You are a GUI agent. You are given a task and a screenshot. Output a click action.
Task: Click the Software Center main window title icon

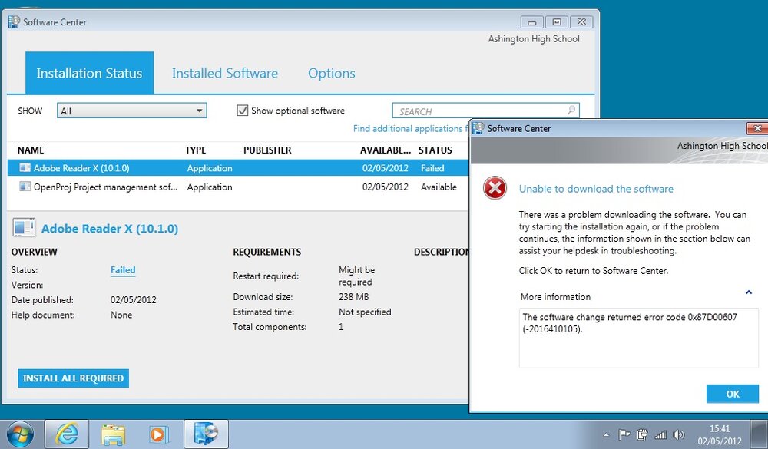click(14, 21)
